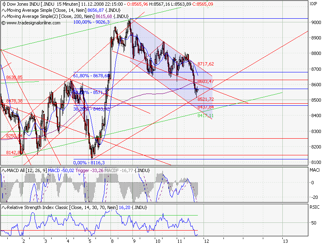The image size is (325, 244).
Task: Click the red level label 8142,8 near bottom
Action: tap(14, 153)
